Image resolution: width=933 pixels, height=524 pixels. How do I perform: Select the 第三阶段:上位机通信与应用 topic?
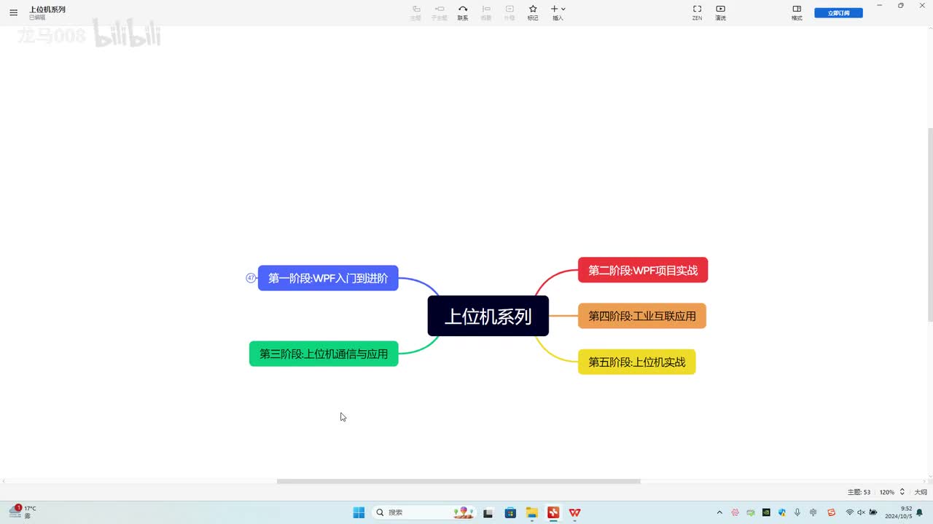point(324,354)
